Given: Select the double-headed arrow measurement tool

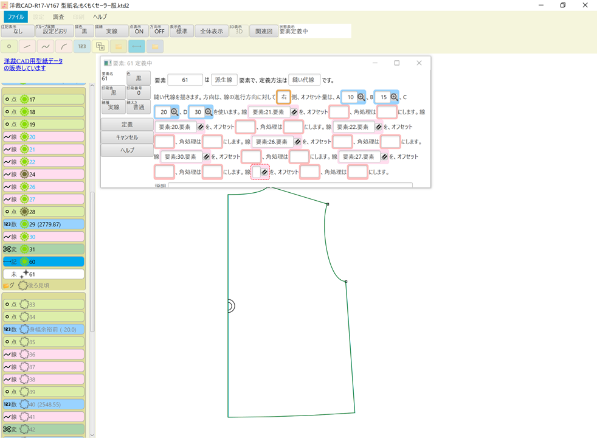Looking at the screenshot, I should coord(136,46).
